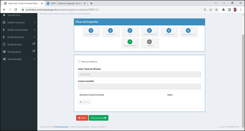Image resolution: width=245 pixels, height=131 pixels.
Task: Open Gestão de atas external link icon
Action: tap(34, 44)
